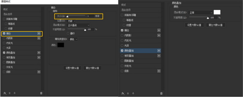243x97 pixels.
Task: Click plus icon beside 描边 in Color Overlay dialog
Action: [x=159, y=30]
